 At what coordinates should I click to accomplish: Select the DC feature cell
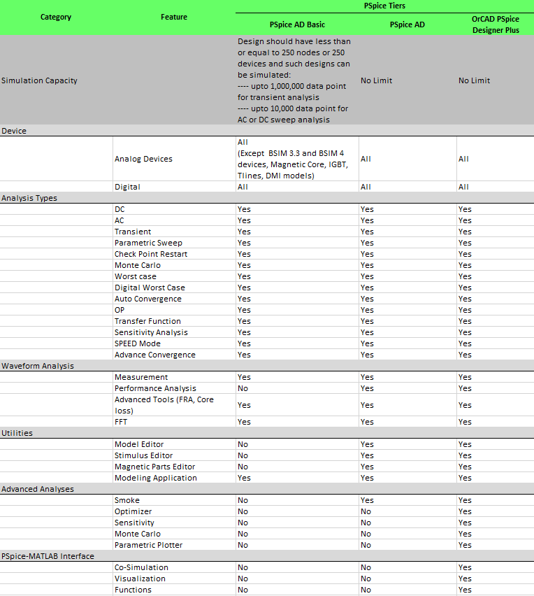(x=174, y=209)
